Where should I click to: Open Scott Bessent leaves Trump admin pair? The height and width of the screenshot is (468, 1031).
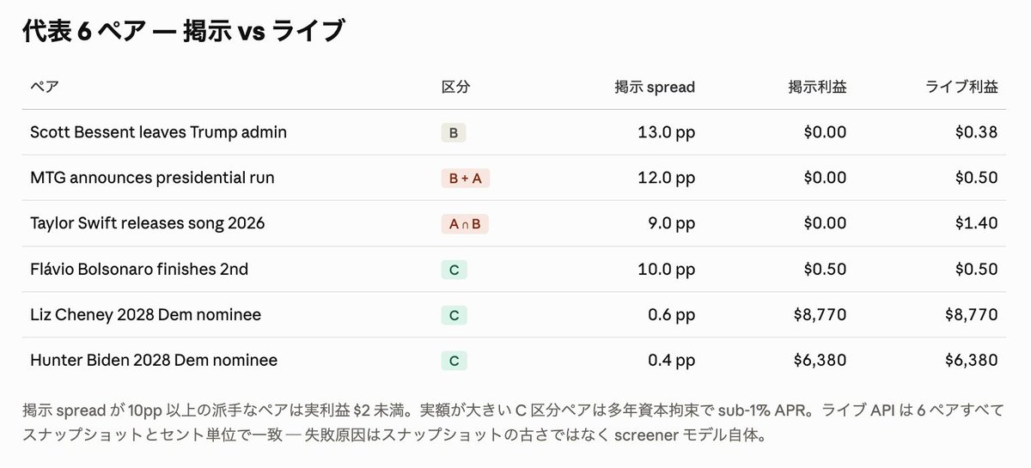(x=158, y=132)
